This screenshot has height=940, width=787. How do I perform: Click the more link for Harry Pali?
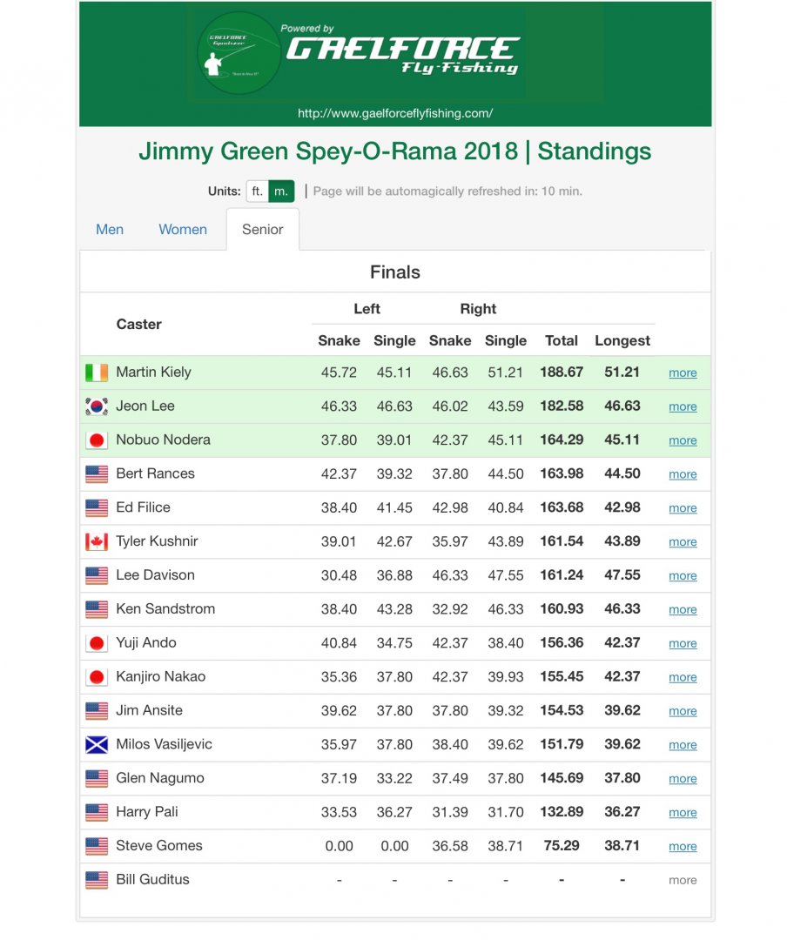[x=683, y=813]
